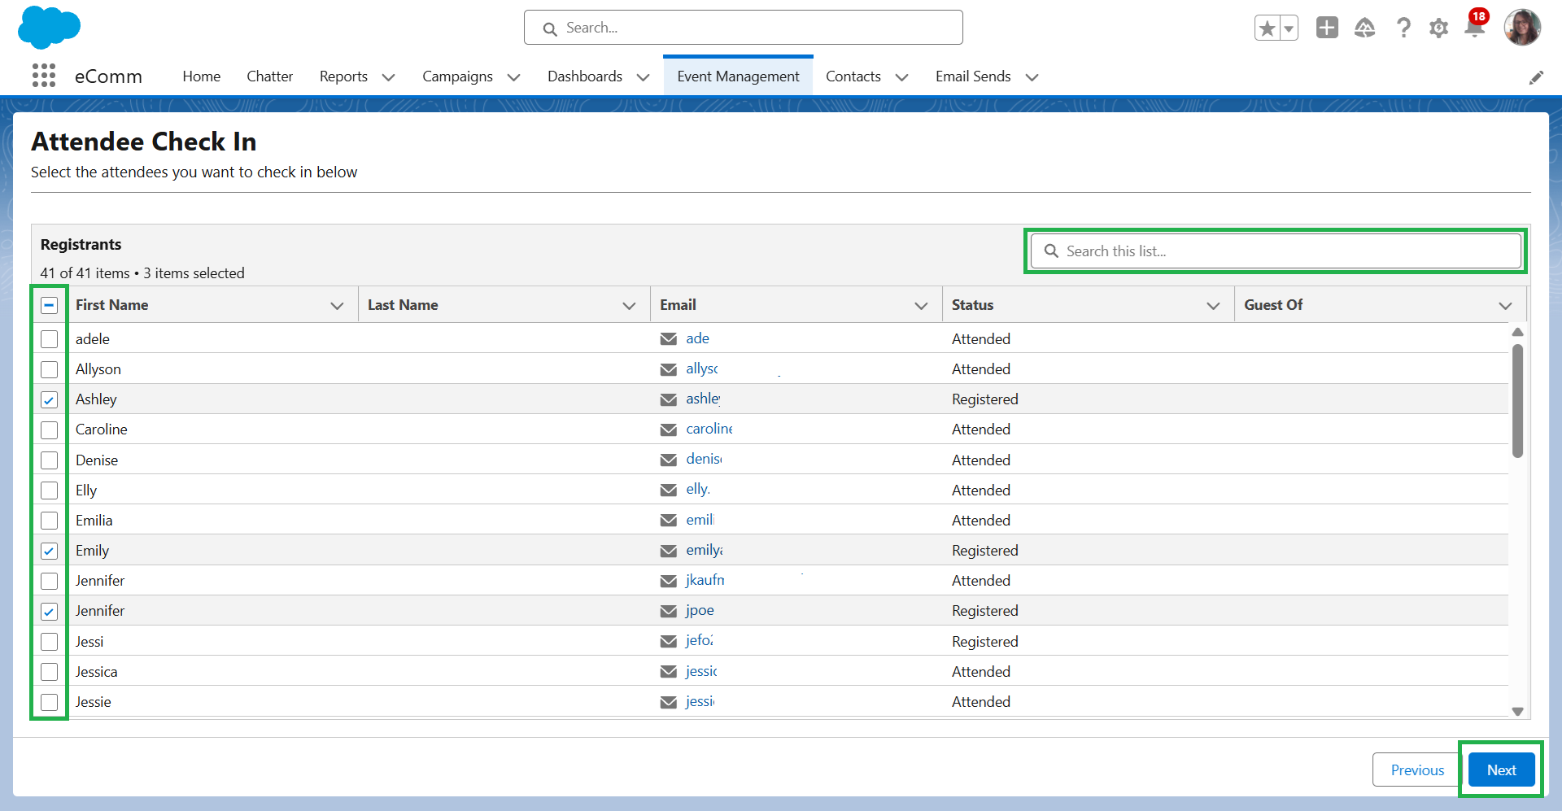Check the Caroline row checkbox
1562x811 pixels.
tap(50, 429)
